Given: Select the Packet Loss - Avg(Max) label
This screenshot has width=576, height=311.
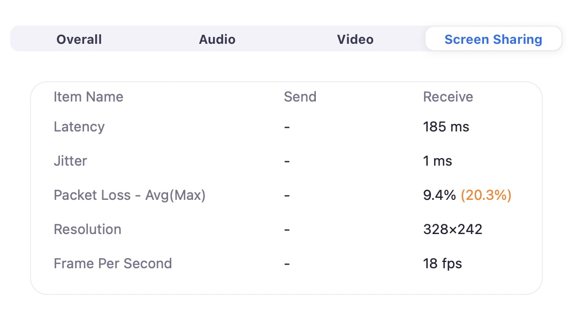Looking at the screenshot, I should tap(130, 195).
